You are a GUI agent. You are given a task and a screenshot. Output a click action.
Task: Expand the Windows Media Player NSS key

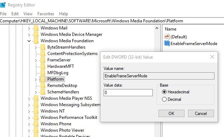pyautogui.click(x=29, y=99)
